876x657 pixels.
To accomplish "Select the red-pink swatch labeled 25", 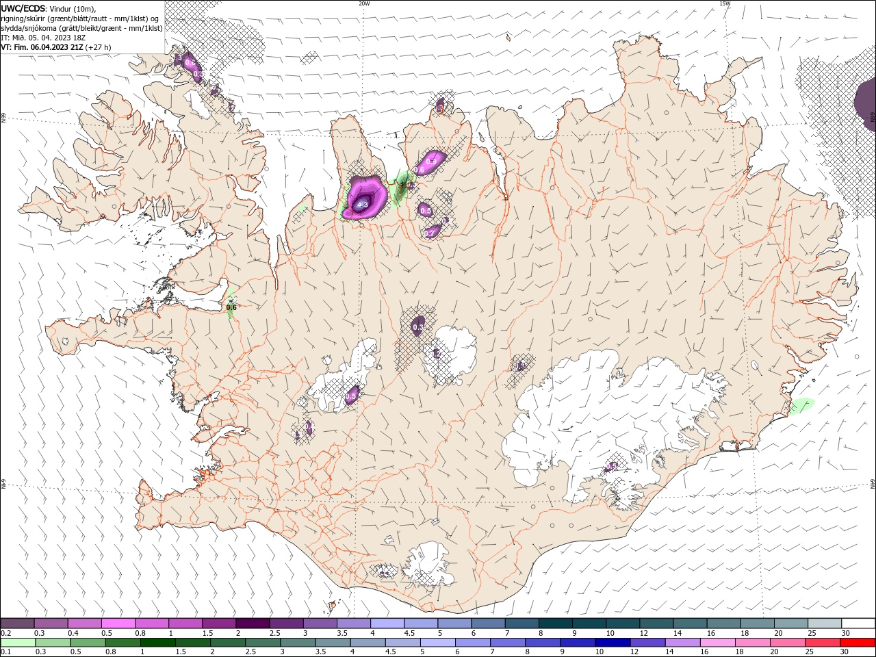I will click(823, 643).
